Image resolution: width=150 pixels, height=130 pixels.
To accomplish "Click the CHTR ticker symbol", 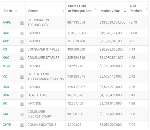I will pos(7,125).
